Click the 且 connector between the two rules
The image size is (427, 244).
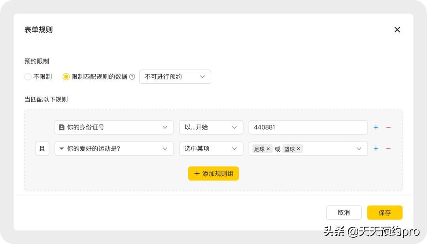tap(42, 149)
